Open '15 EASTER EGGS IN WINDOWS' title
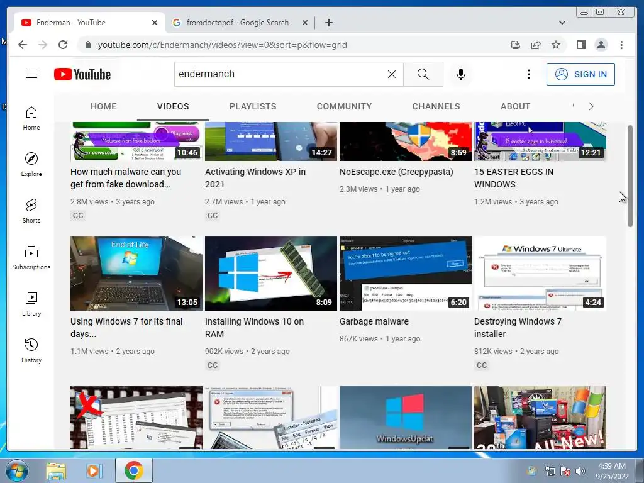Screen dimensions: 644x483 click(x=514, y=178)
